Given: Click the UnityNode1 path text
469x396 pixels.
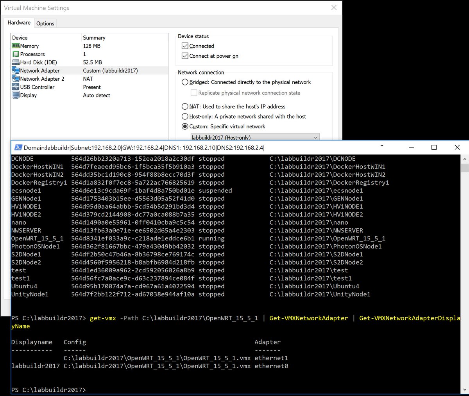Looking at the screenshot, I should click(320, 294).
